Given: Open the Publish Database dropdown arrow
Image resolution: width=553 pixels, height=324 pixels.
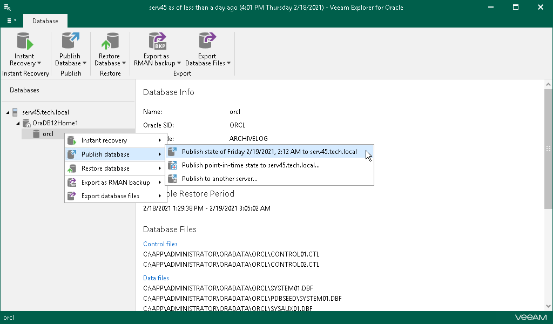Looking at the screenshot, I should pos(84,63).
